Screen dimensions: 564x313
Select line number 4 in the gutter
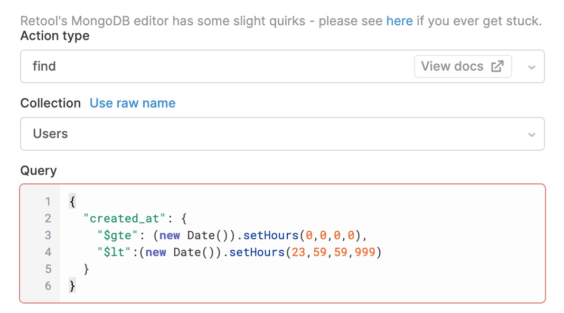coord(48,252)
